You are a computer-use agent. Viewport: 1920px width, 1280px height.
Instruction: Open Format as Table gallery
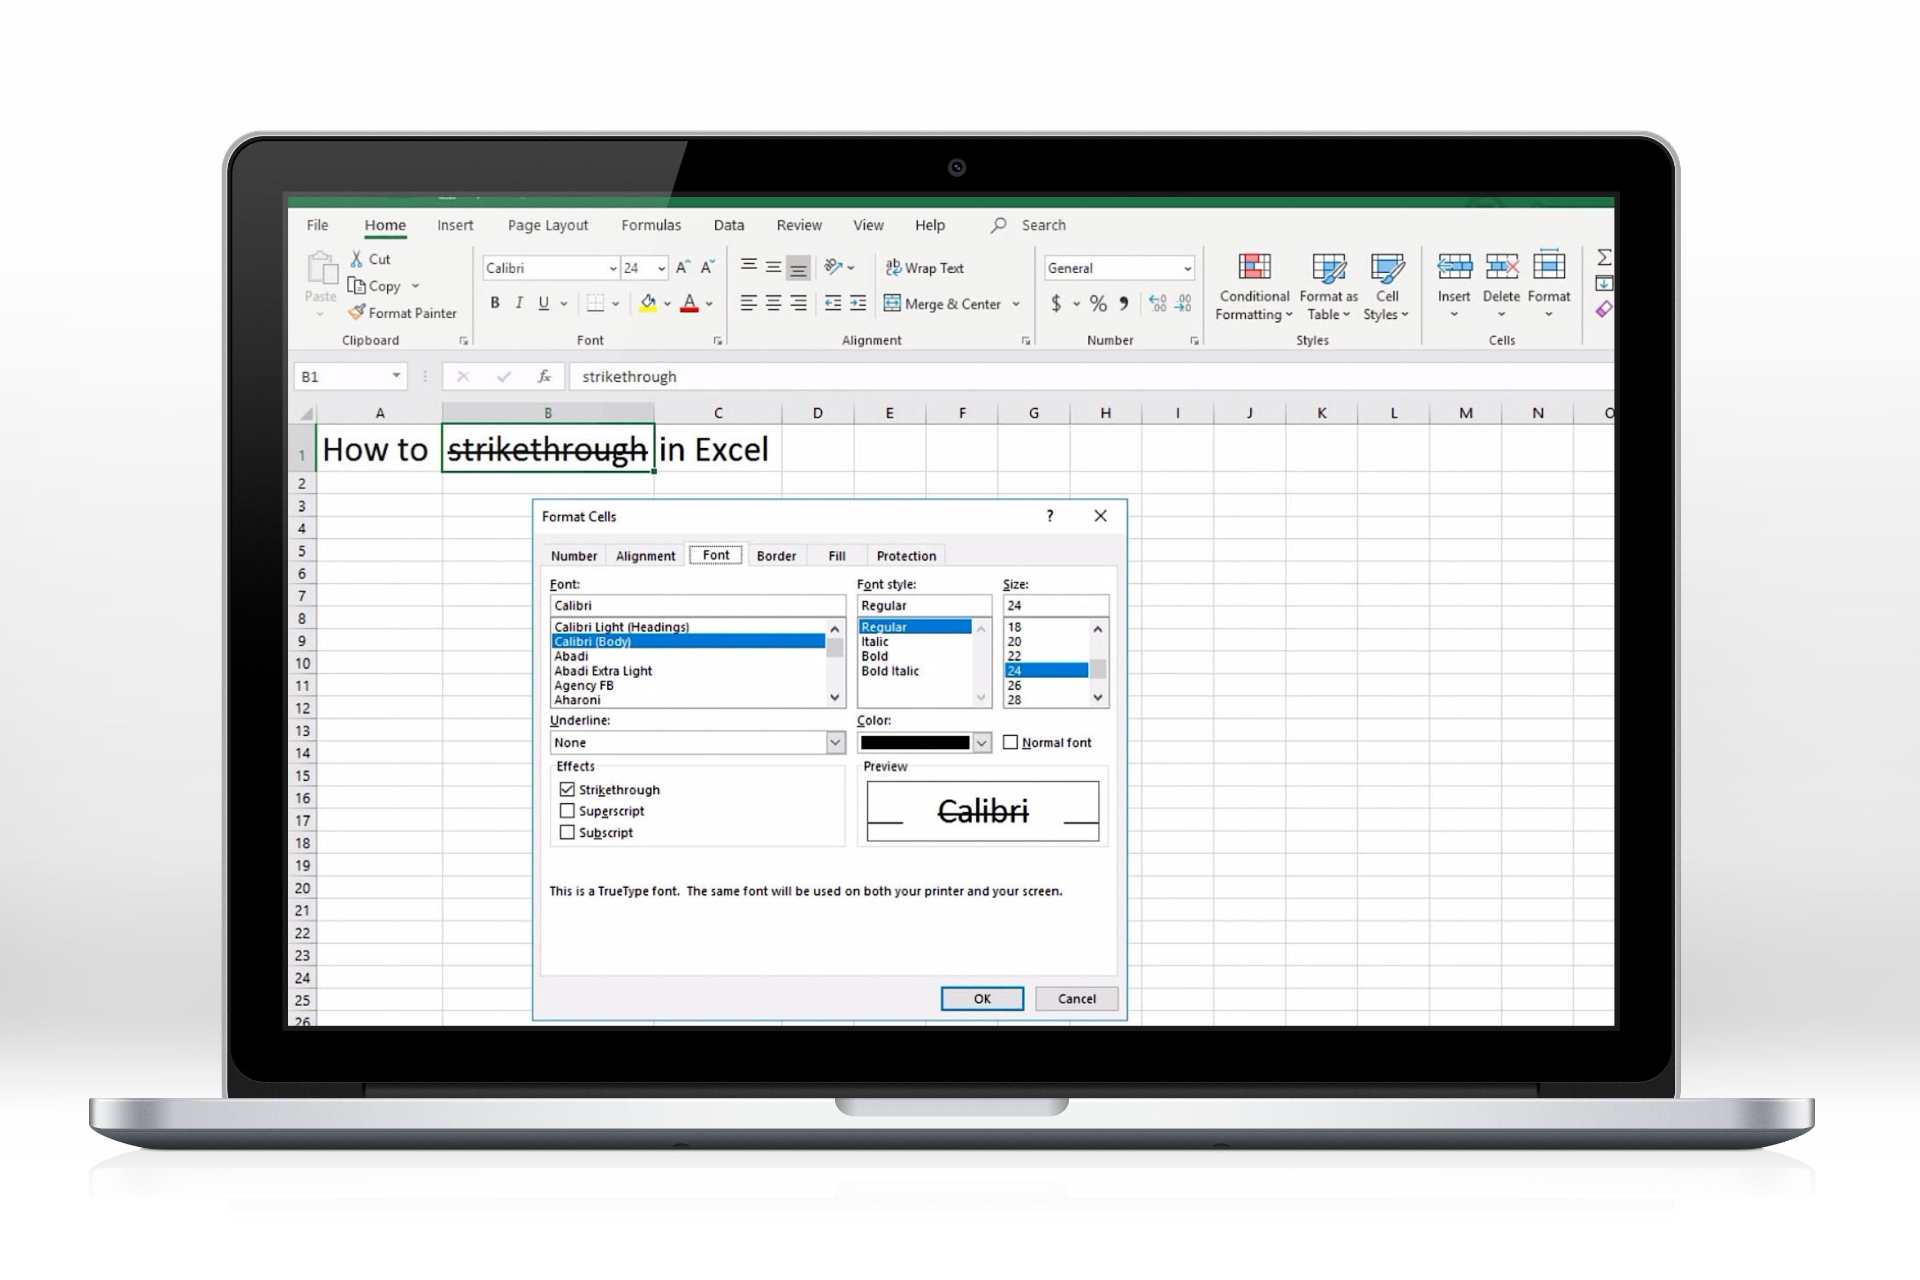tap(1329, 286)
